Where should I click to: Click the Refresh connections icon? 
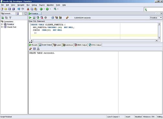[x=6, y=18]
